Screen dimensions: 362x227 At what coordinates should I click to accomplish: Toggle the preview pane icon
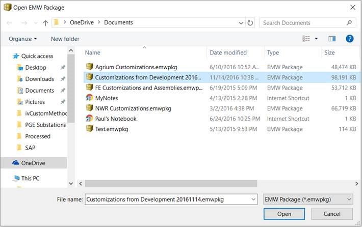coord(332,39)
